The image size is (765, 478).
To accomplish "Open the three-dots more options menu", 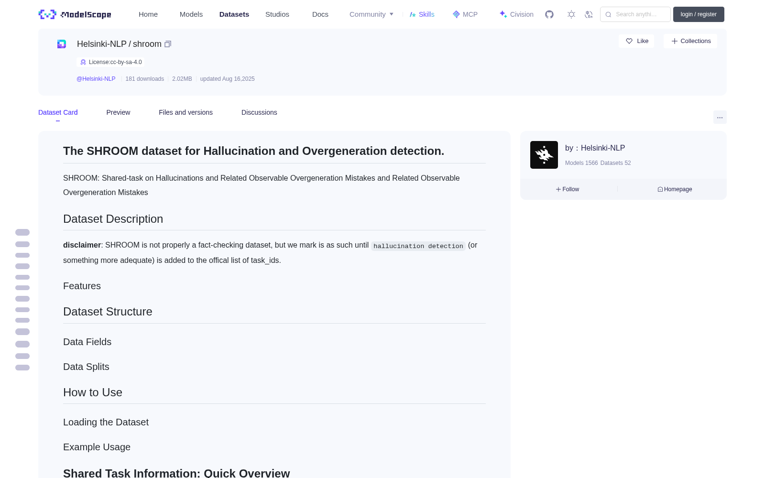I will click(720, 117).
